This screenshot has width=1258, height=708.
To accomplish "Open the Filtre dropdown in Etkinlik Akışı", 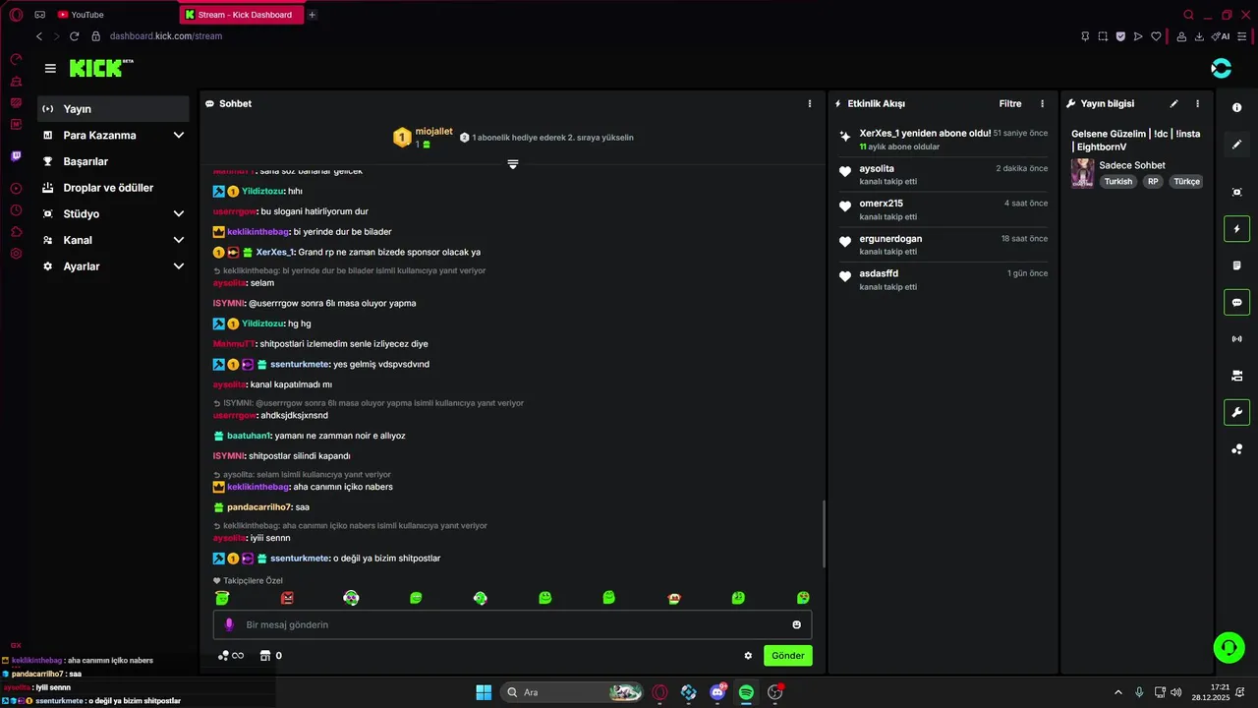I will [1010, 103].
